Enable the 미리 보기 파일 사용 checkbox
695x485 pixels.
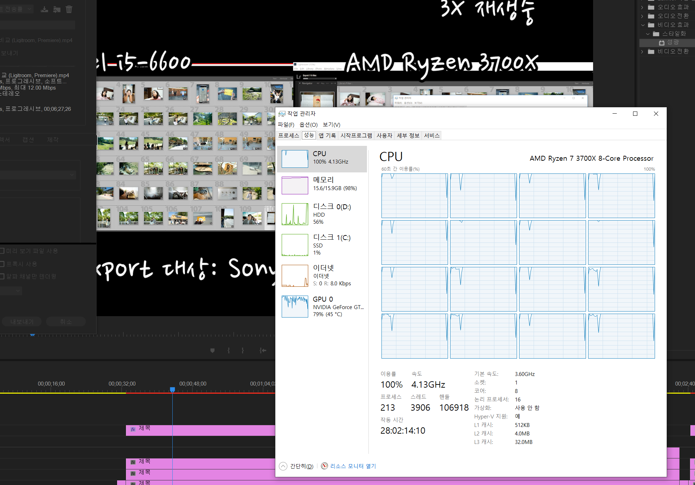[x=2, y=251]
